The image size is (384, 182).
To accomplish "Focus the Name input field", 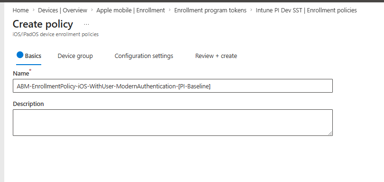I will (x=173, y=86).
